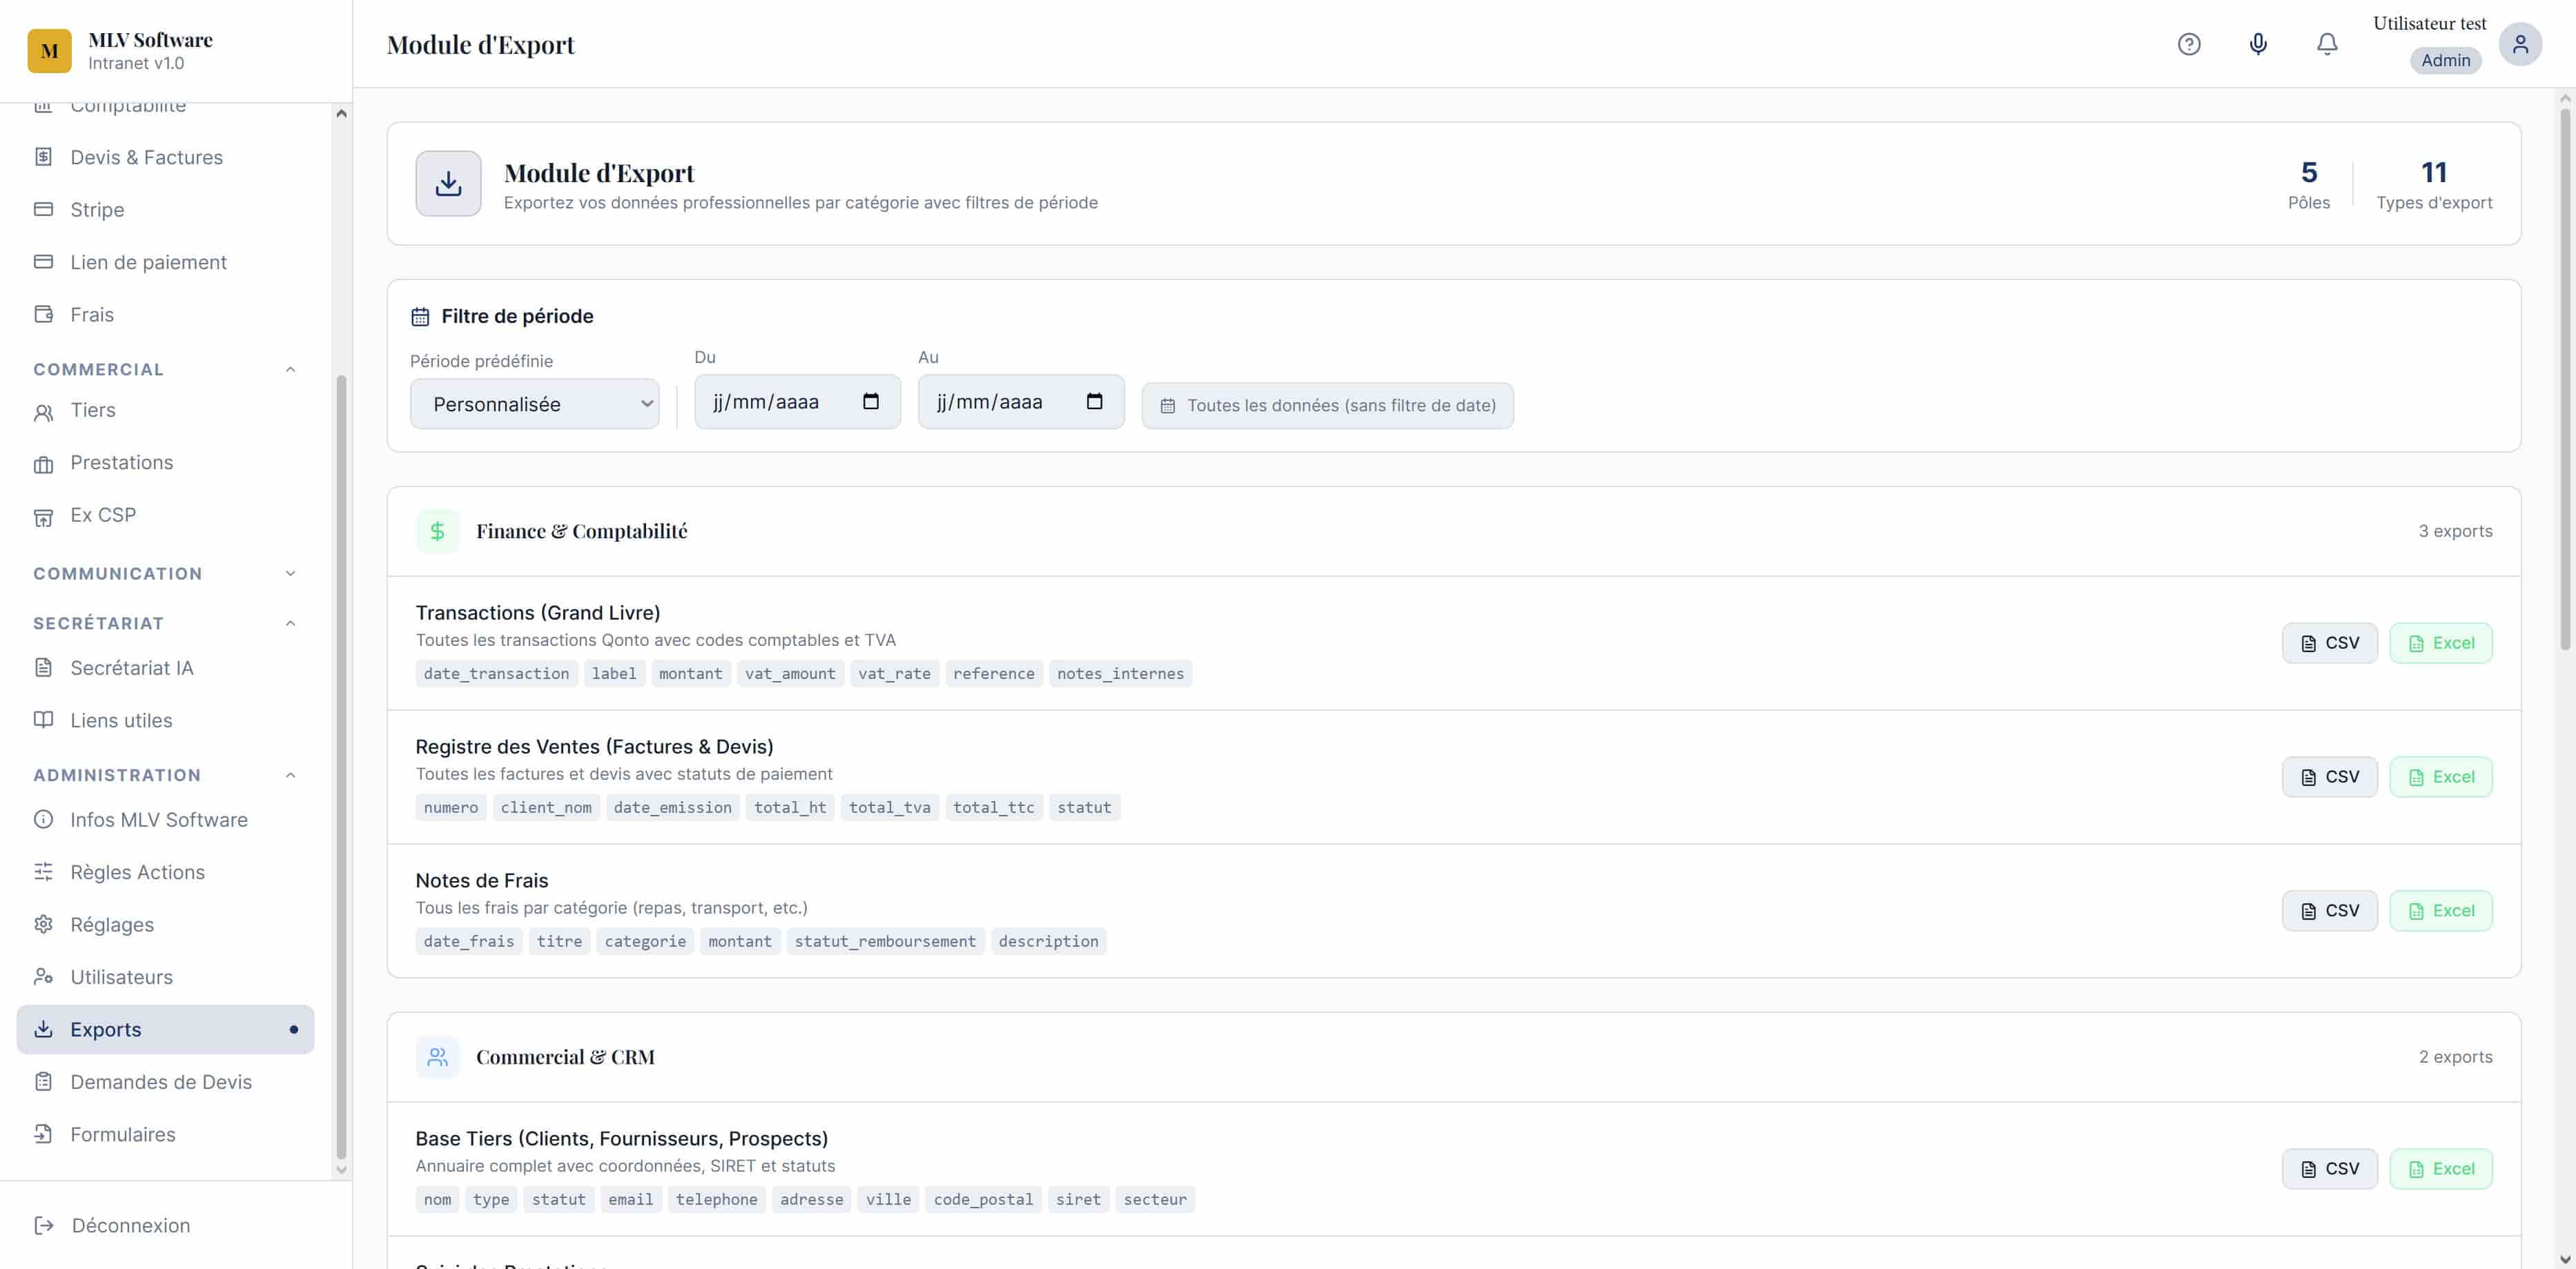Viewport: 2576px width, 1269px height.
Task: Click the Filtre de période calendar icon
Action: [420, 317]
